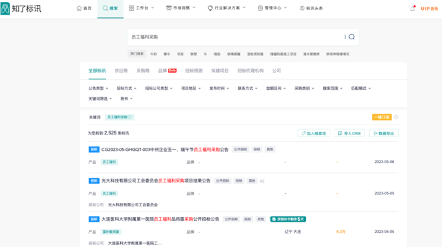Click the date 2023-05-06
Viewport: 442px width, 247px height.
pos(384,162)
